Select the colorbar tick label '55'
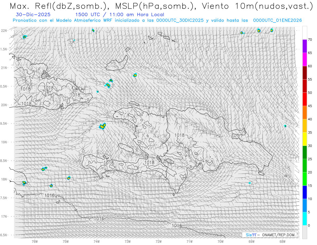 coord(310,79)
